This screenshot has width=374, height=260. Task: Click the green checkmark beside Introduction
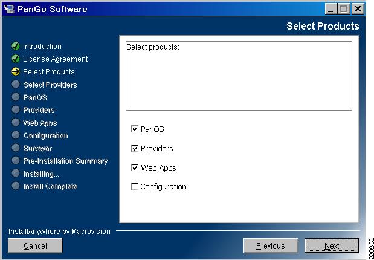pyautogui.click(x=16, y=46)
